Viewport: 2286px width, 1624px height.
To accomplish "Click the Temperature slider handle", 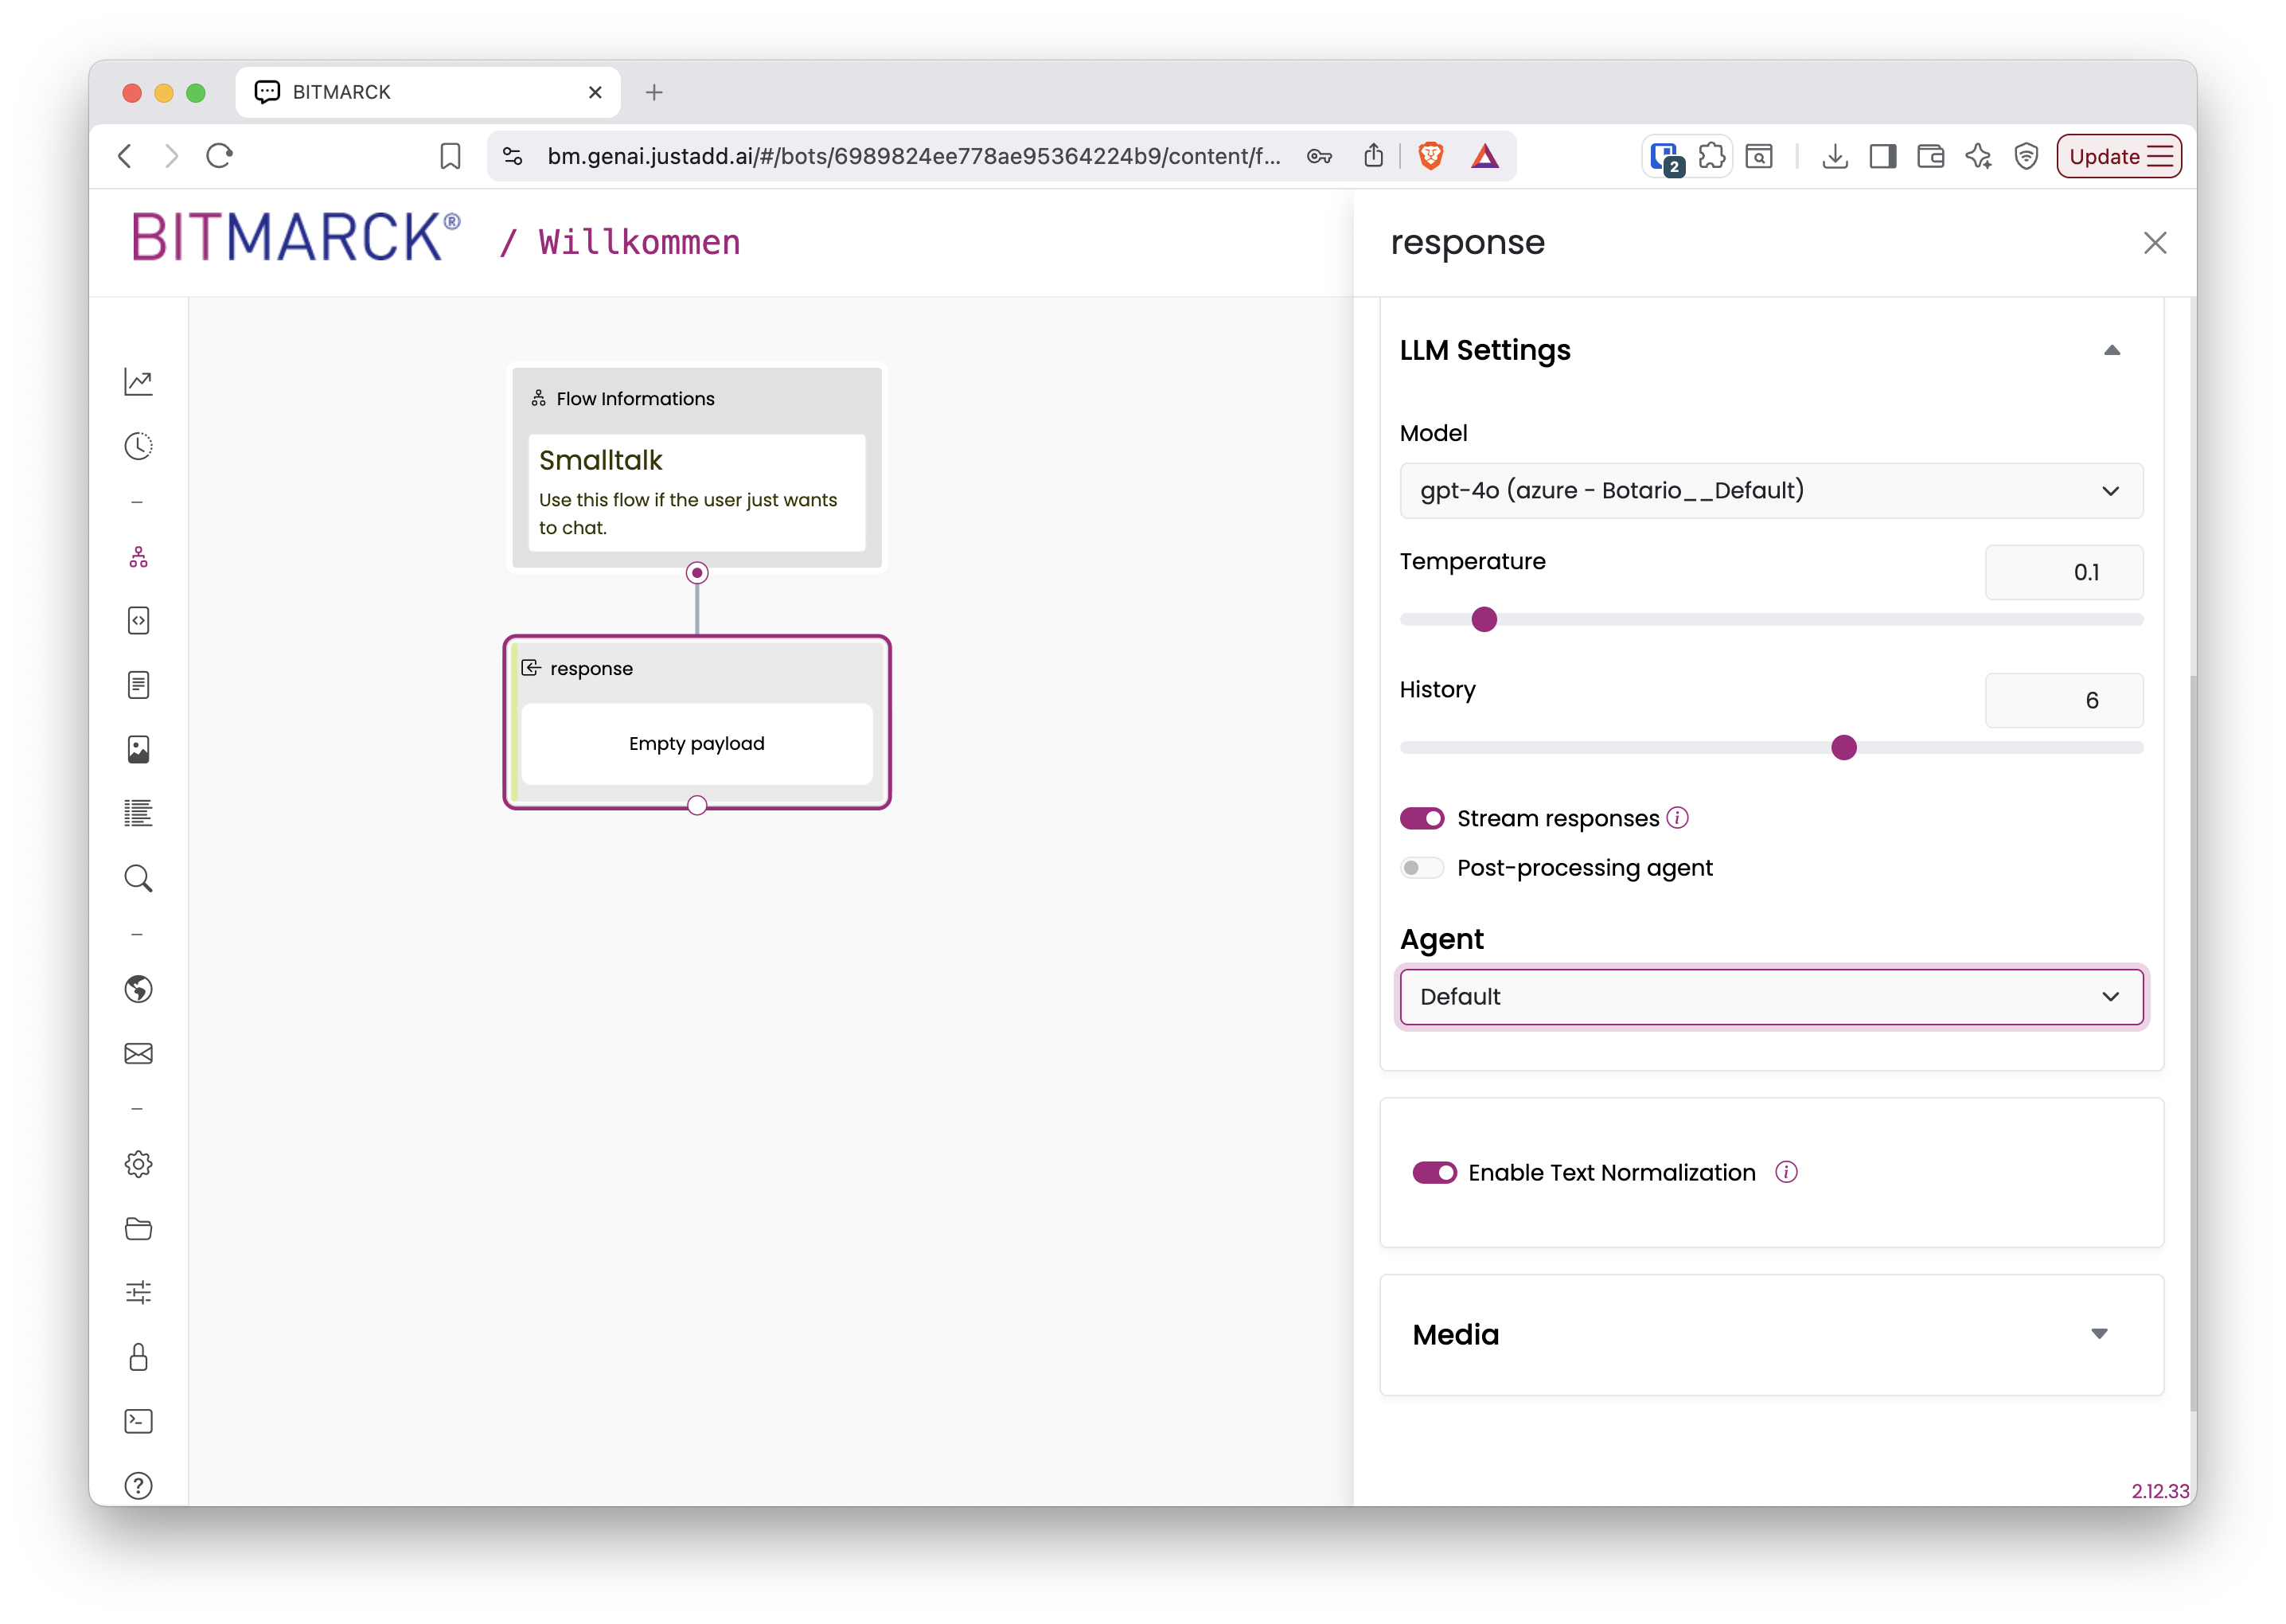I will (1484, 619).
